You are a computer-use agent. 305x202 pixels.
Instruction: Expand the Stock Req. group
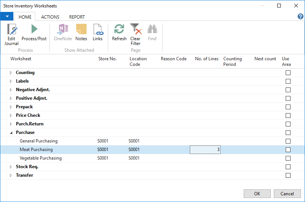coord(11,167)
